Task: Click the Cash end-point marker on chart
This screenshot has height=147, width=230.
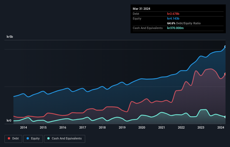Action: coord(225,117)
